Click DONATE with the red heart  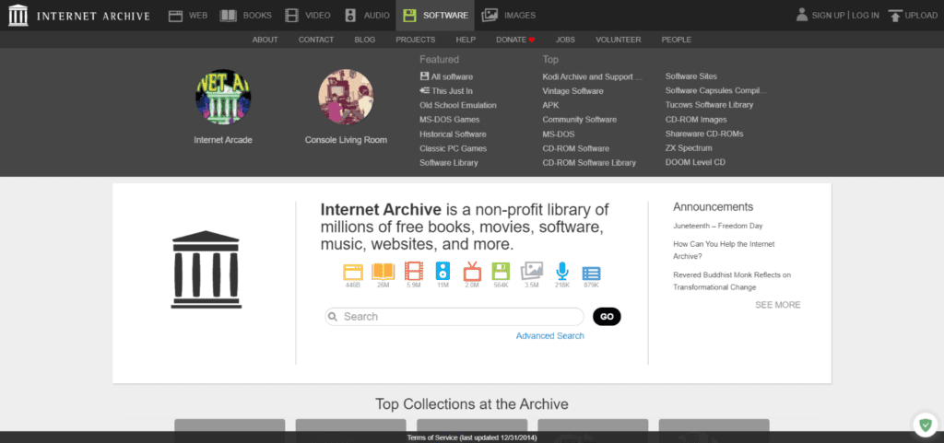[x=515, y=40]
